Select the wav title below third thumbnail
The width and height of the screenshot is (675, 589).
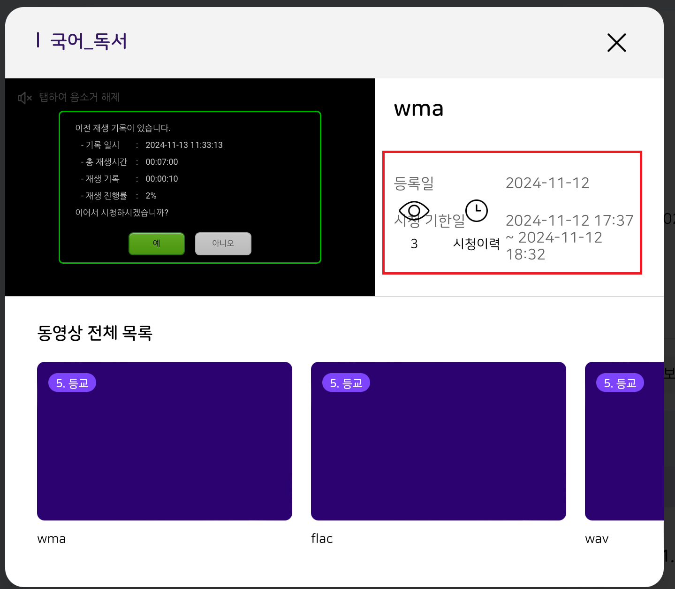(597, 538)
